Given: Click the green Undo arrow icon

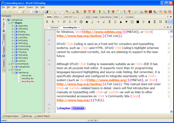Looking at the screenshot, I should coord(5,12).
